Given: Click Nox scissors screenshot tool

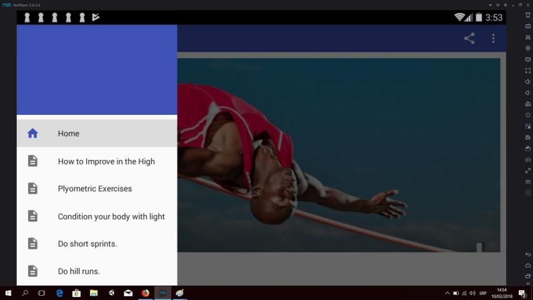Looking at the screenshot, I should [528, 37].
